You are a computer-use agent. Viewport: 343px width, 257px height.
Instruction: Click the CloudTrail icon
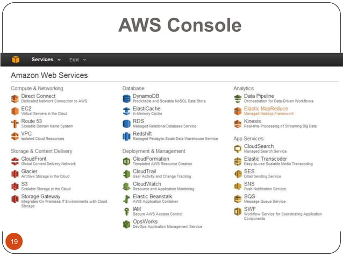(x=126, y=174)
